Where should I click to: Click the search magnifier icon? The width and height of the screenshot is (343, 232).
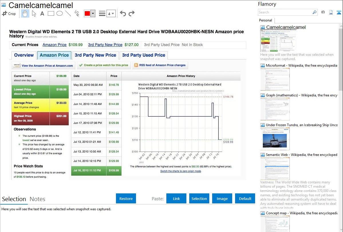tap(314, 12)
